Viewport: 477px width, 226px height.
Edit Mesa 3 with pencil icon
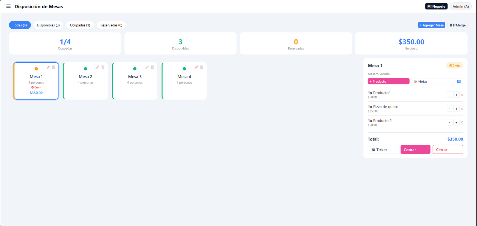click(x=147, y=67)
